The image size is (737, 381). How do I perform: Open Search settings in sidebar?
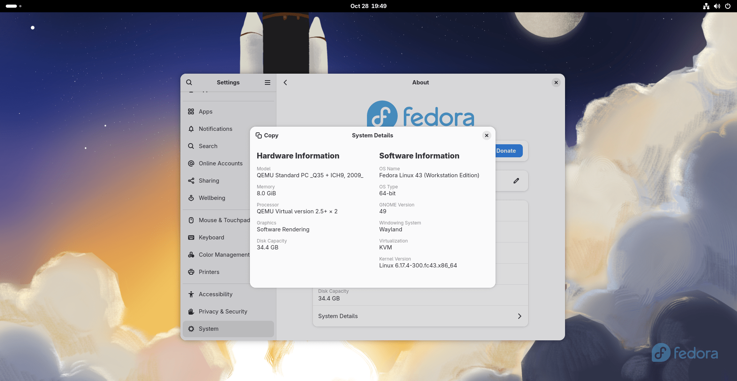(x=208, y=146)
